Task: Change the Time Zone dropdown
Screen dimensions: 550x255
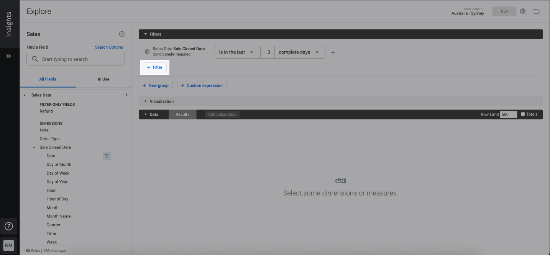Action: [x=468, y=11]
